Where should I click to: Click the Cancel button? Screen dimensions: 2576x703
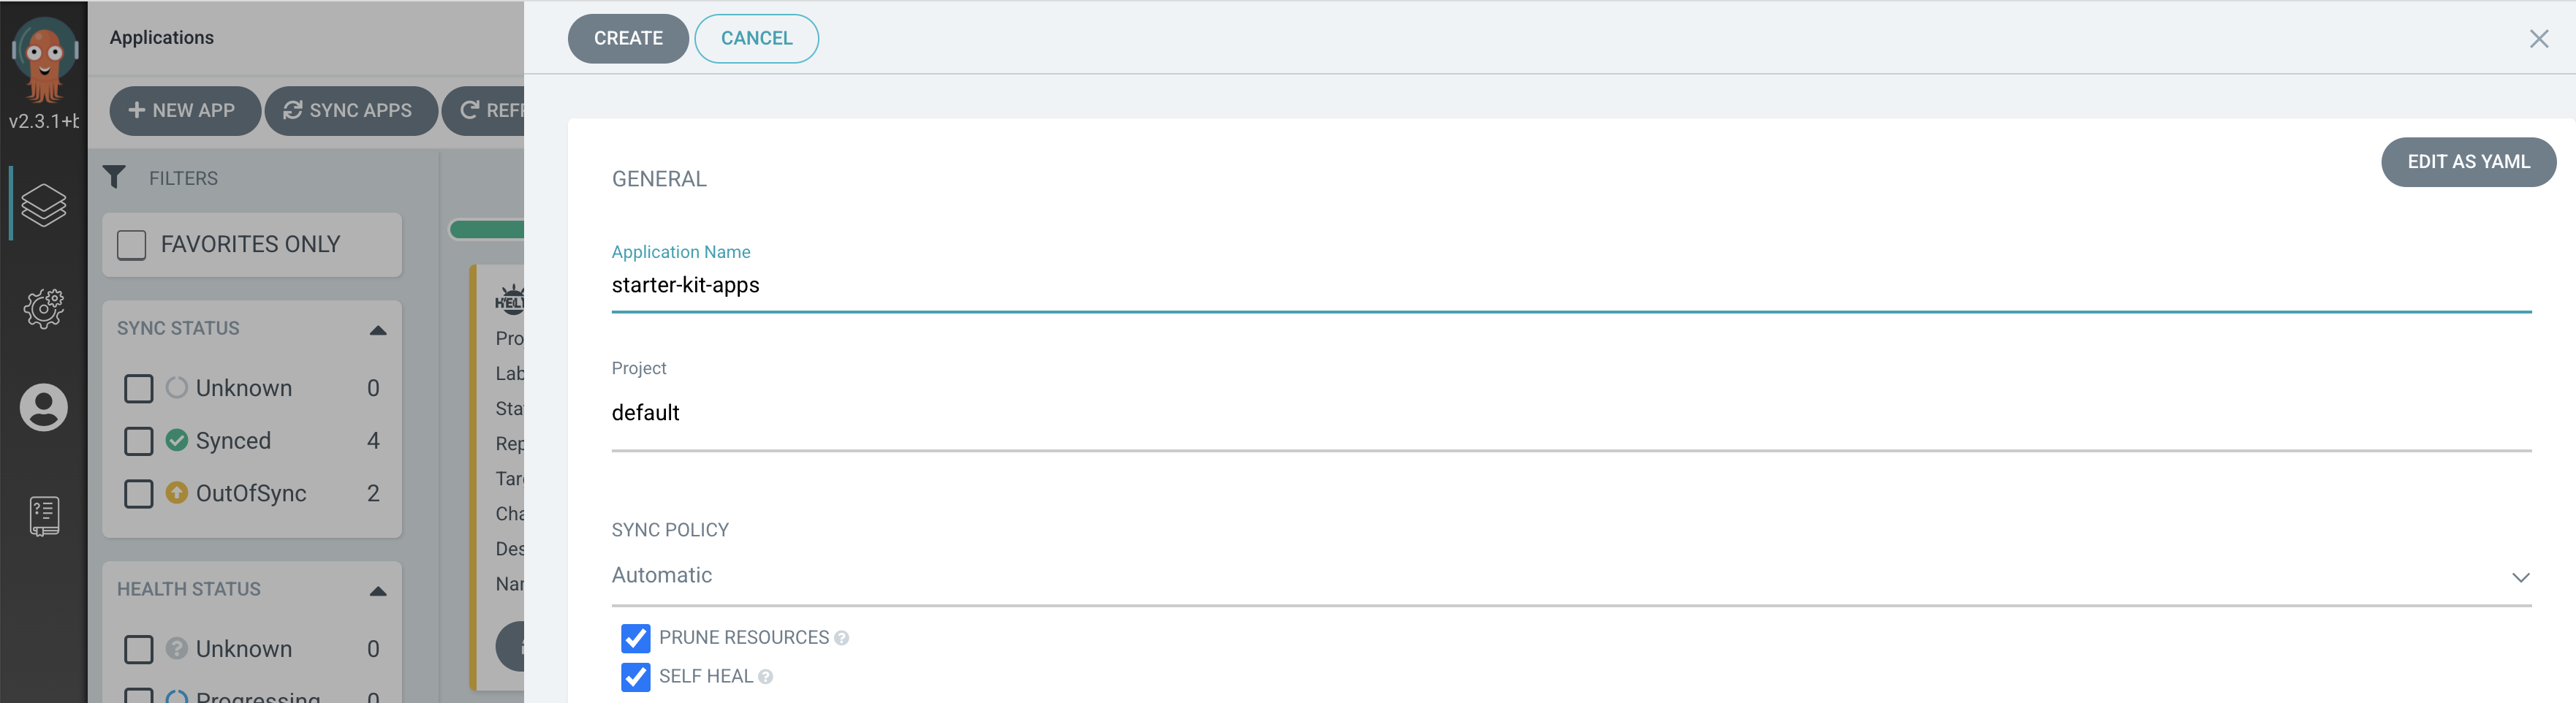click(756, 39)
